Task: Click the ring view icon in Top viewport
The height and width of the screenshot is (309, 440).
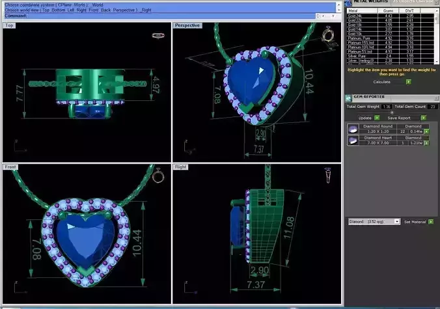Action: coord(158,35)
